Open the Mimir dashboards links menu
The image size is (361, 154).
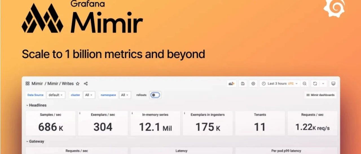(x=320, y=95)
